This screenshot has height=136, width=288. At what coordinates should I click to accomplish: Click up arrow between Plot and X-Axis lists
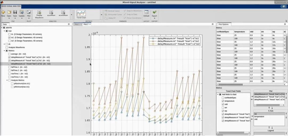[x=269, y=108]
